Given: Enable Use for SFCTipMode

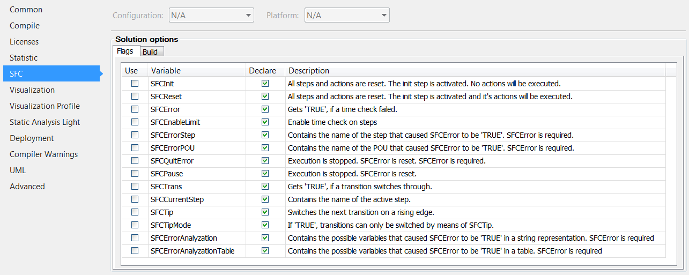Looking at the screenshot, I should 135,225.
